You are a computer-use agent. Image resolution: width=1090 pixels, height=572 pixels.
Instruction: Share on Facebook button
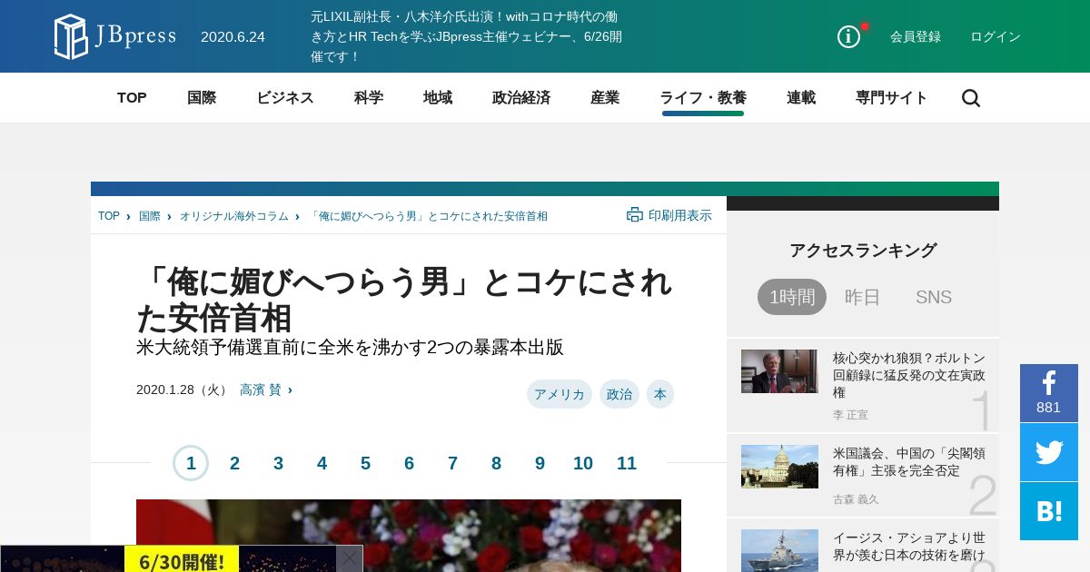1049,393
